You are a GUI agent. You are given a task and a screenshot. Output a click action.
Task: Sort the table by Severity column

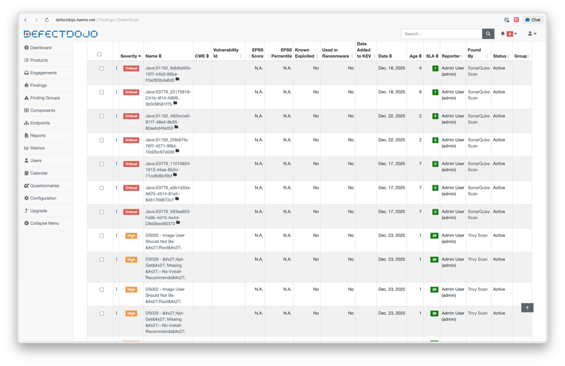(130, 56)
